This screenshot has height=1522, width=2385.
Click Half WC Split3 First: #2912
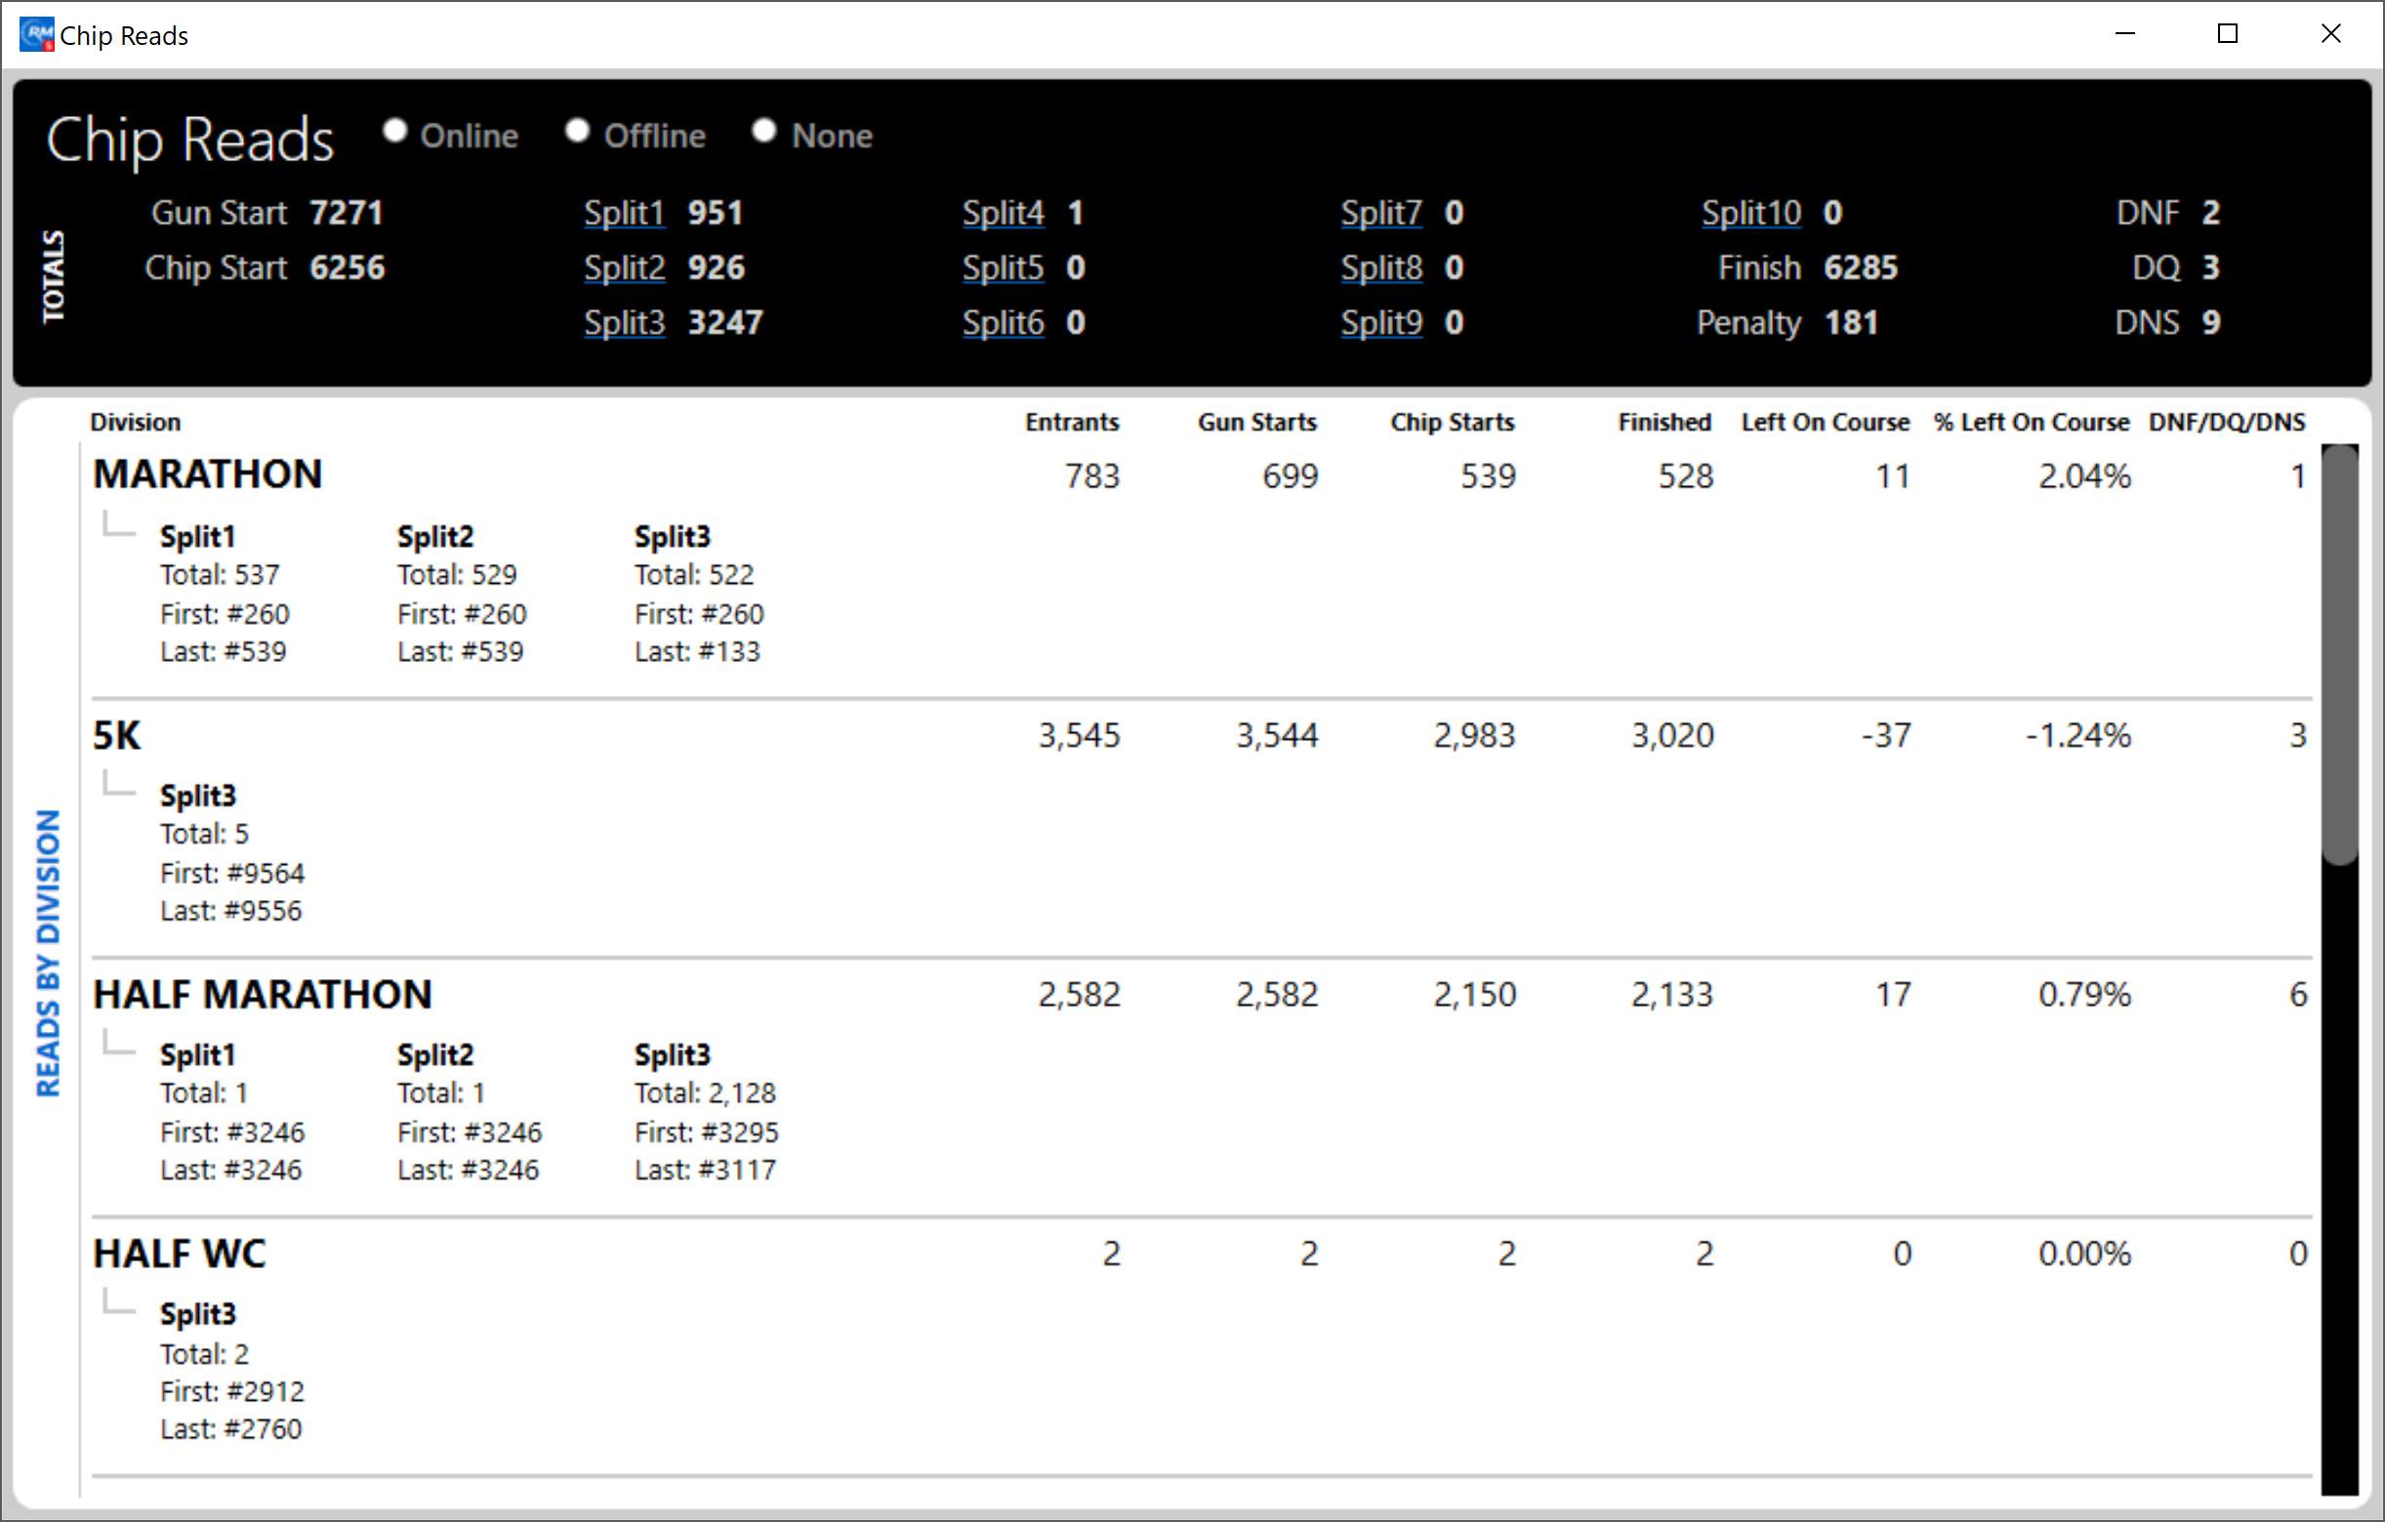pyautogui.click(x=231, y=1392)
